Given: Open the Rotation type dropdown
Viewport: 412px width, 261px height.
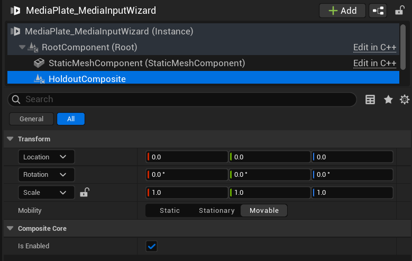Looking at the screenshot, I should click(46, 175).
